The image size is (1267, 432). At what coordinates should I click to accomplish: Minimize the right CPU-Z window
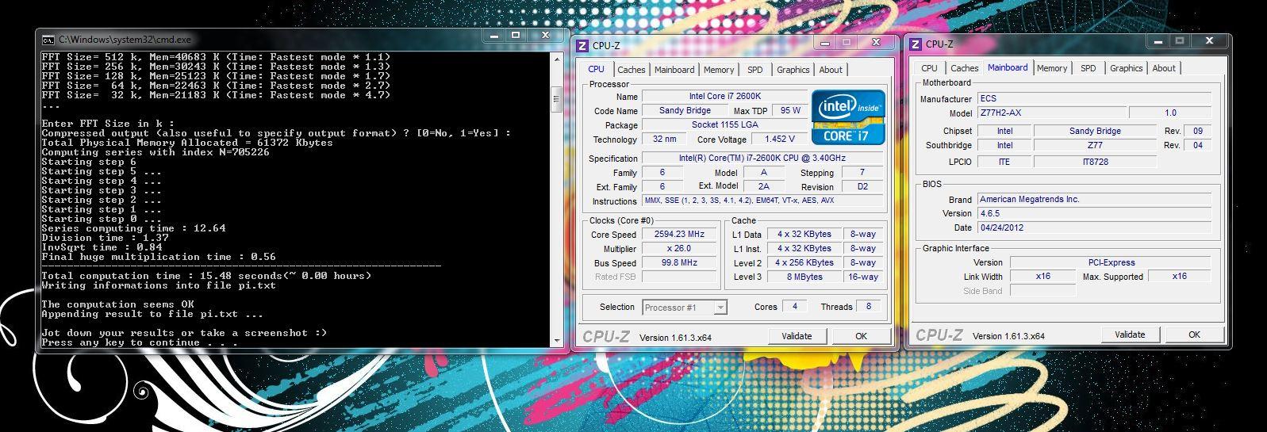pyautogui.click(x=1158, y=40)
